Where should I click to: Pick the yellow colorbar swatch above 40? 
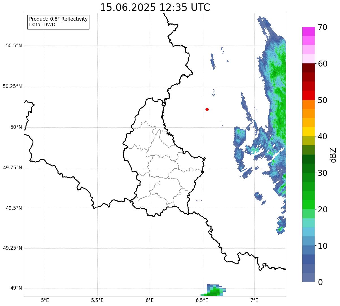tap(309, 132)
